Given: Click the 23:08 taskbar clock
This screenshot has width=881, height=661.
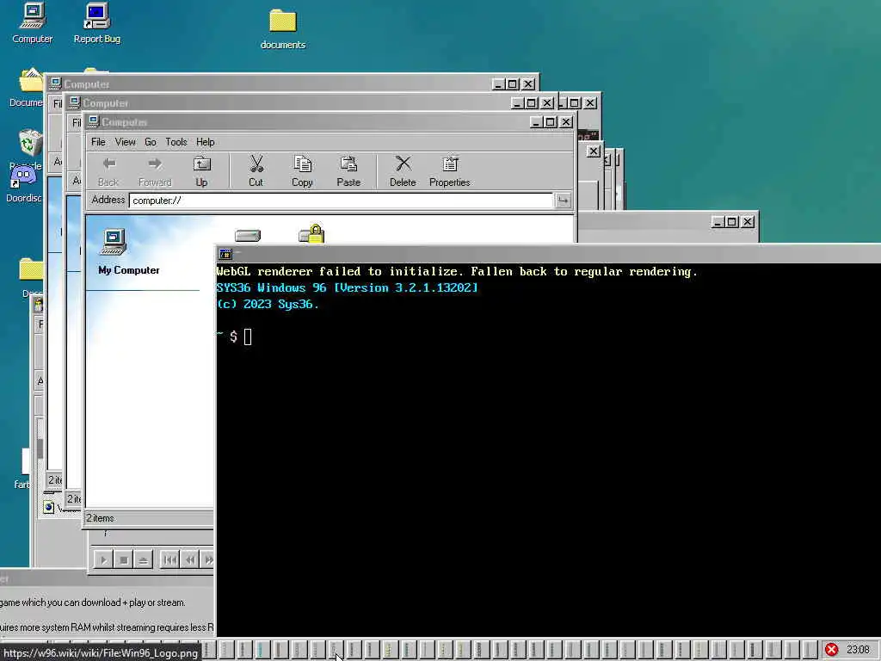Looking at the screenshot, I should click(858, 650).
